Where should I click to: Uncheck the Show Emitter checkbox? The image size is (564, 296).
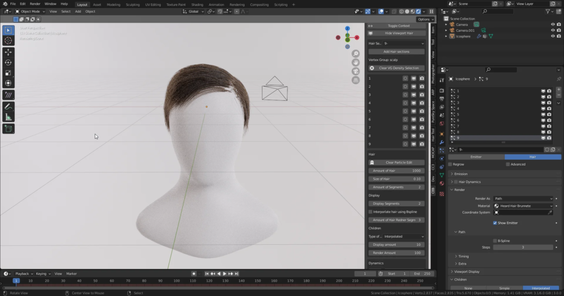tap(495, 223)
